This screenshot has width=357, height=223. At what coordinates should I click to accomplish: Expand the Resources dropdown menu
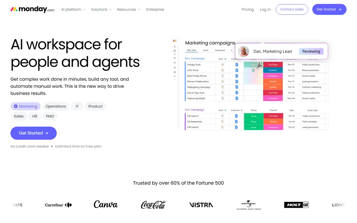tap(129, 9)
